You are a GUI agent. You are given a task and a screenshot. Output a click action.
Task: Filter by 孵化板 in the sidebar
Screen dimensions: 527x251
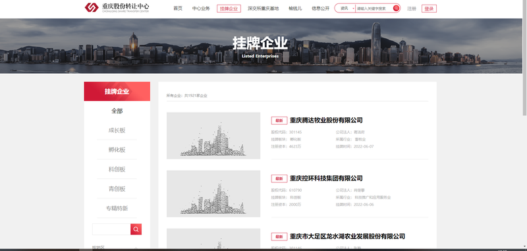[x=117, y=150]
